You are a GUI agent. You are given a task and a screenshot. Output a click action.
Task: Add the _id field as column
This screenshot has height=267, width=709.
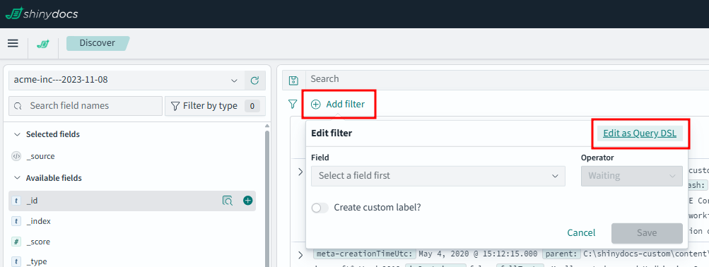248,200
